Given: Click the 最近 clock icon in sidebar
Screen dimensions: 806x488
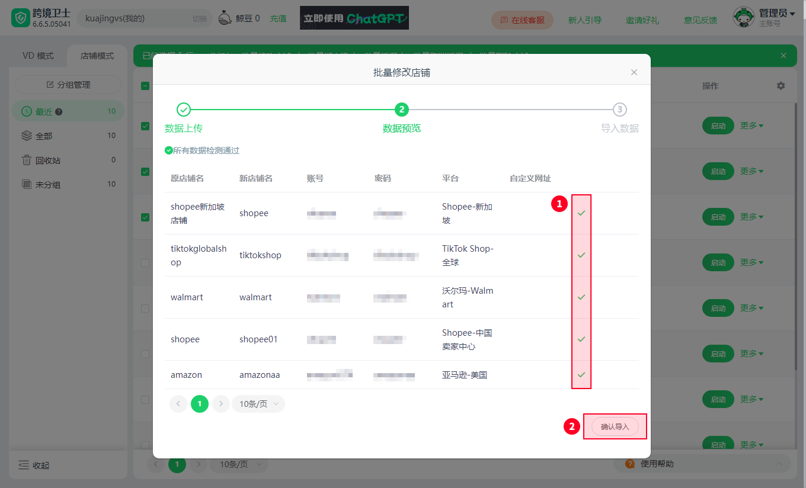Looking at the screenshot, I should 27,111.
